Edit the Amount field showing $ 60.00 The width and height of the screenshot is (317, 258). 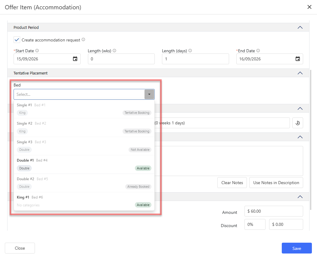pos(274,211)
